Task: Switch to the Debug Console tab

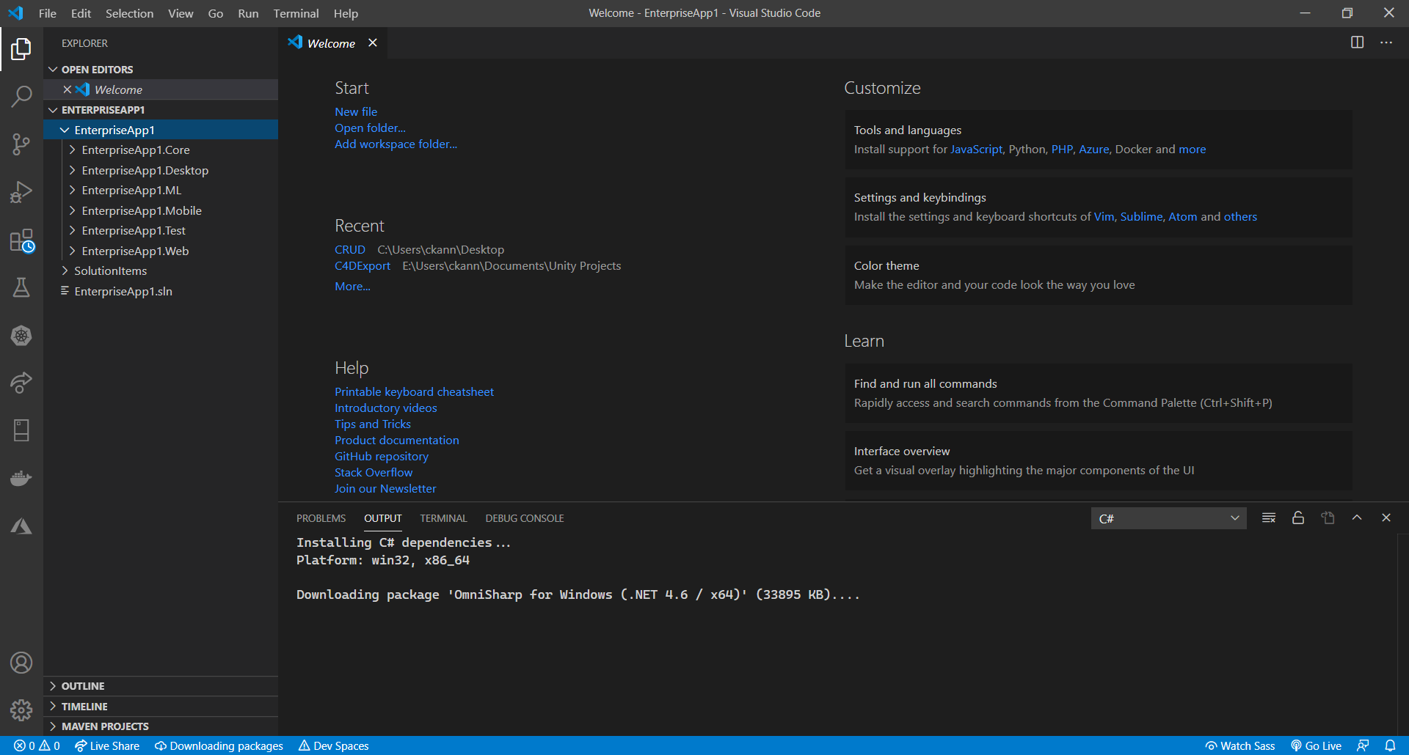Action: (x=525, y=518)
